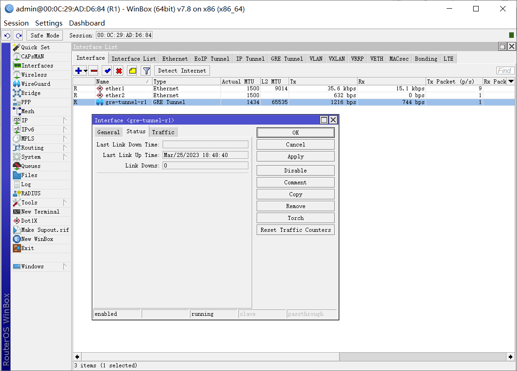Click the Last Link Up Time field
The image size is (517, 371).
(x=206, y=155)
